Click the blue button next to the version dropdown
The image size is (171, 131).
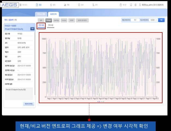coord(162,20)
